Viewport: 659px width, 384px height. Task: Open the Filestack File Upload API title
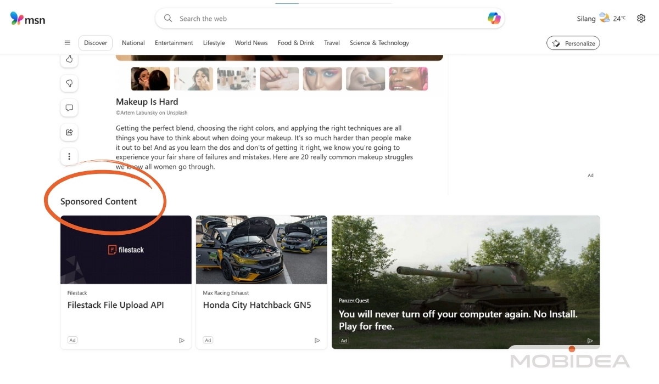116,305
